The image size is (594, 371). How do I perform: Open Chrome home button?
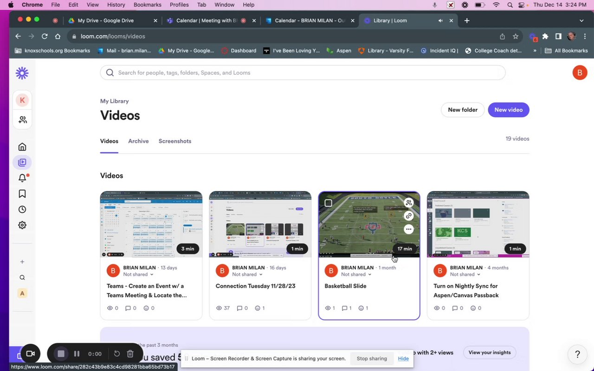58,36
